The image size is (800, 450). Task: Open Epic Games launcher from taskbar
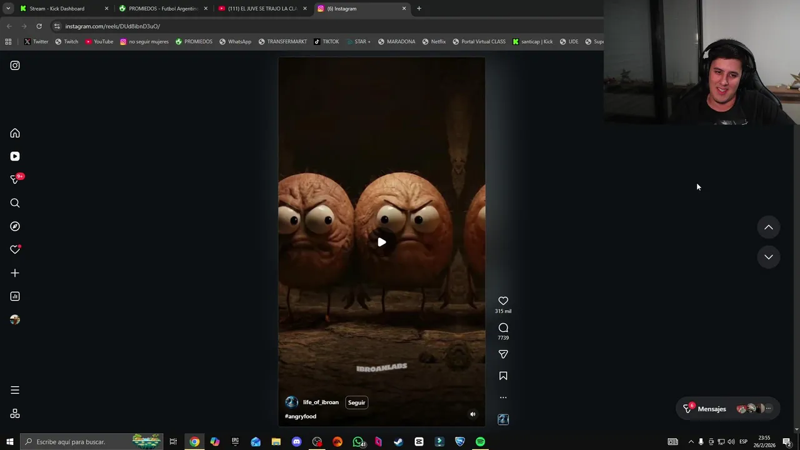tap(235, 442)
